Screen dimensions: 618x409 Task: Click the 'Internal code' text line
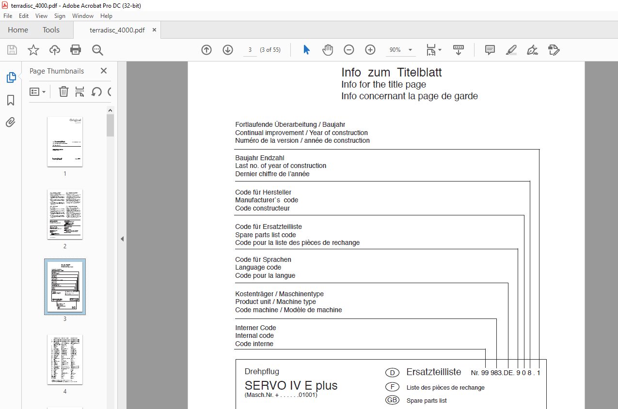click(x=254, y=335)
